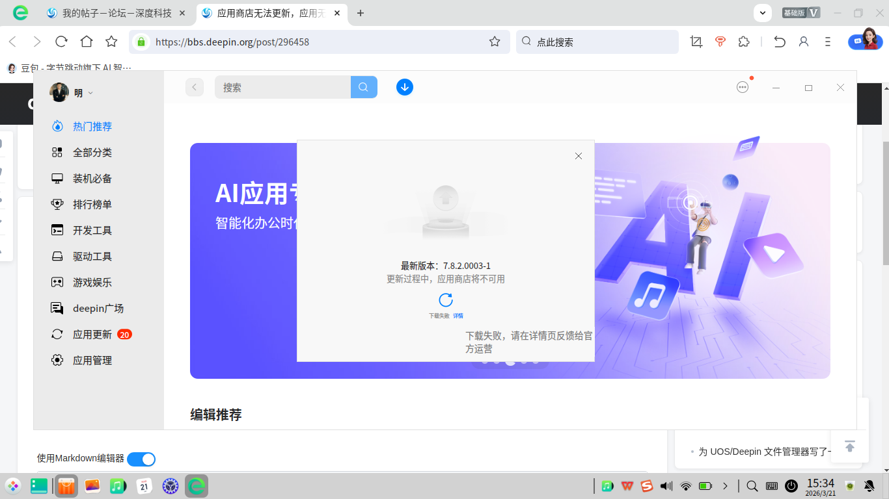The image size is (889, 499).
Task: Click the blue retry refresh icon
Action: click(x=446, y=300)
